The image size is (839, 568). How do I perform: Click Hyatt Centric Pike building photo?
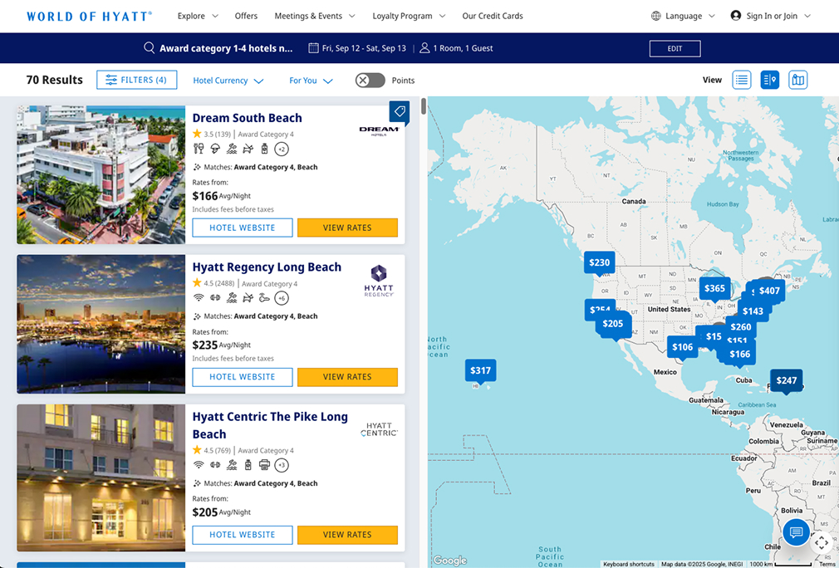[x=101, y=477]
